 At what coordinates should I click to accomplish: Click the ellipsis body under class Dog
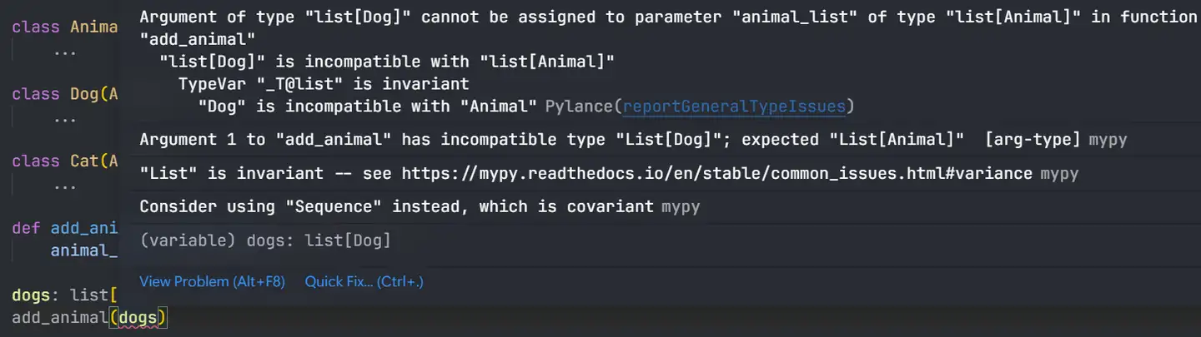pos(64,118)
